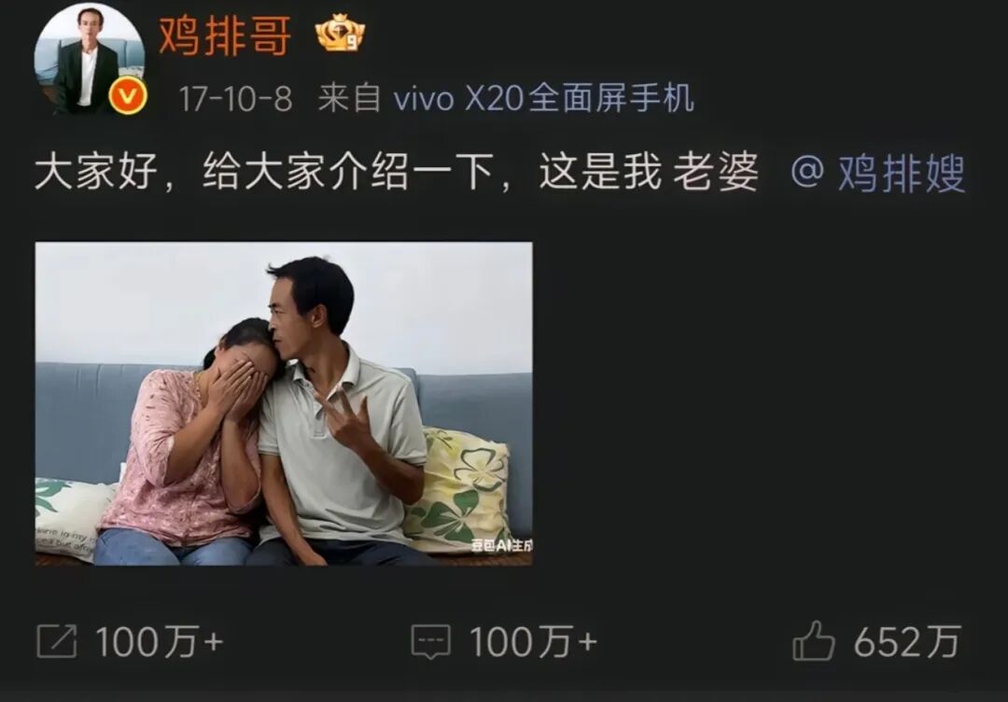The image size is (1008, 702).
Task: Click the 来自 source label
Action: (349, 98)
